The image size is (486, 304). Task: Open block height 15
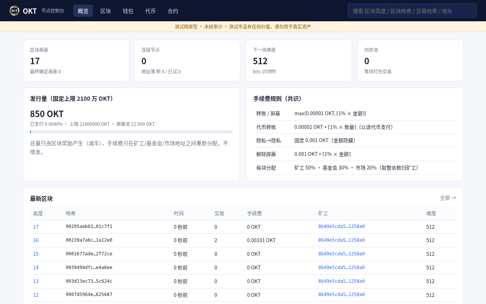click(x=36, y=254)
